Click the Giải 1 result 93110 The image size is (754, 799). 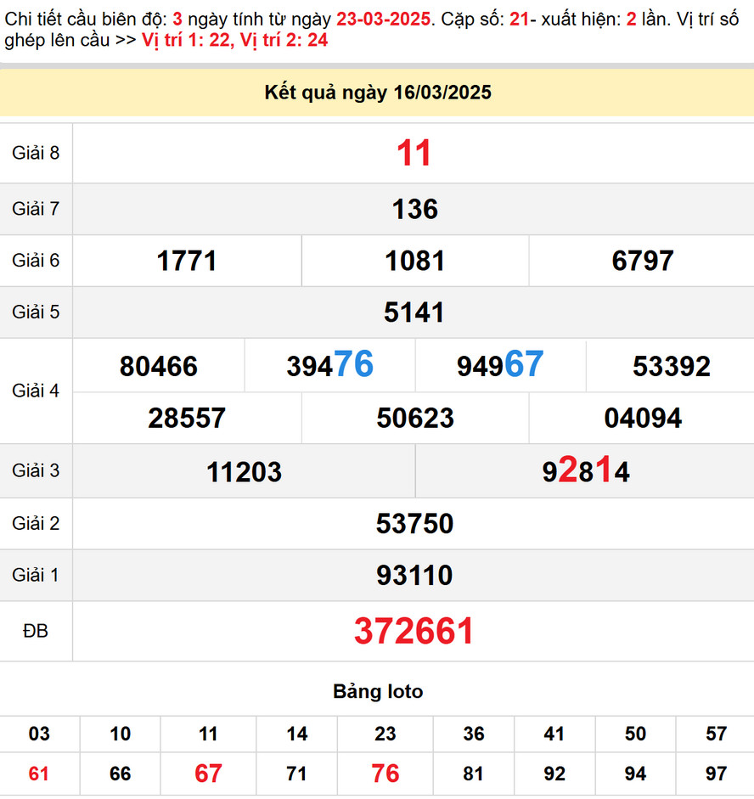click(x=414, y=576)
